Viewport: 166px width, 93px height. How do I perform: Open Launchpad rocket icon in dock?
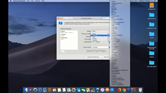coord(35,90)
